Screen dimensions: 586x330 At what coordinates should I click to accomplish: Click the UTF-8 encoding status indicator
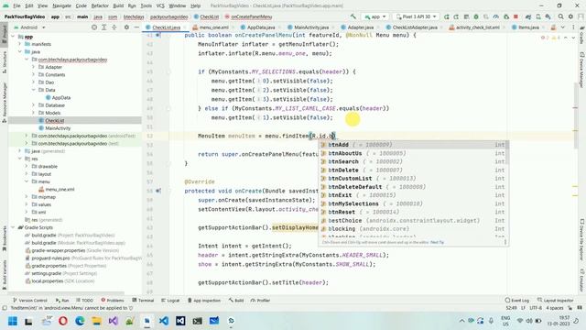click(536, 308)
